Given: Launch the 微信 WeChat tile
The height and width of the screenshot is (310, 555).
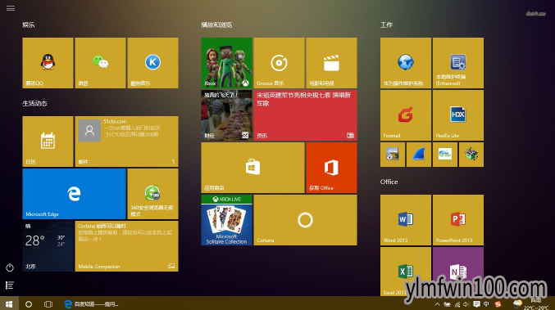Looking at the screenshot, I should point(100,63).
